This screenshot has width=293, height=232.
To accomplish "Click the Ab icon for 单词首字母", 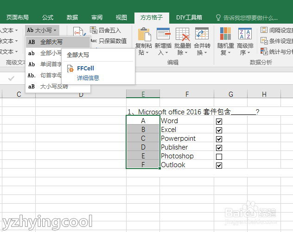I will [x=32, y=64].
